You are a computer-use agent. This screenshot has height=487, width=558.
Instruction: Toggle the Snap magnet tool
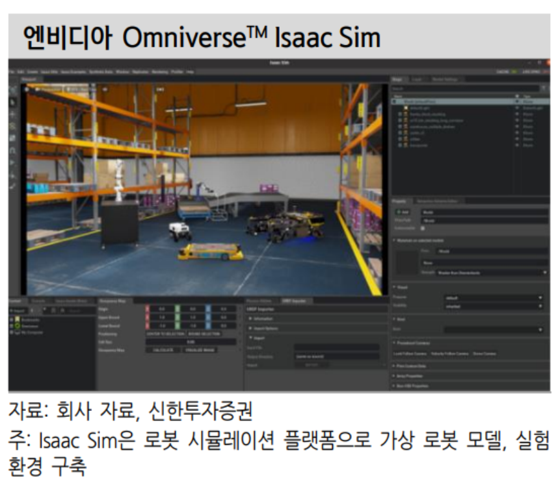12,151
